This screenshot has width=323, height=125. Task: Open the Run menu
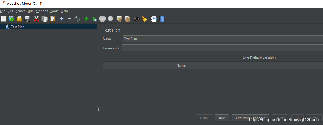pyautogui.click(x=31, y=11)
